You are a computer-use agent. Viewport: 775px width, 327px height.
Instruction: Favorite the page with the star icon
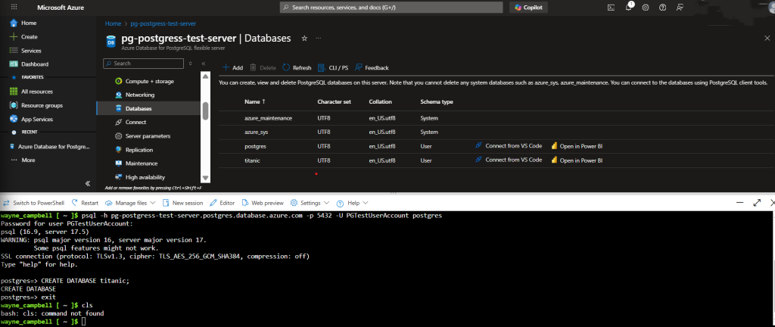304,38
